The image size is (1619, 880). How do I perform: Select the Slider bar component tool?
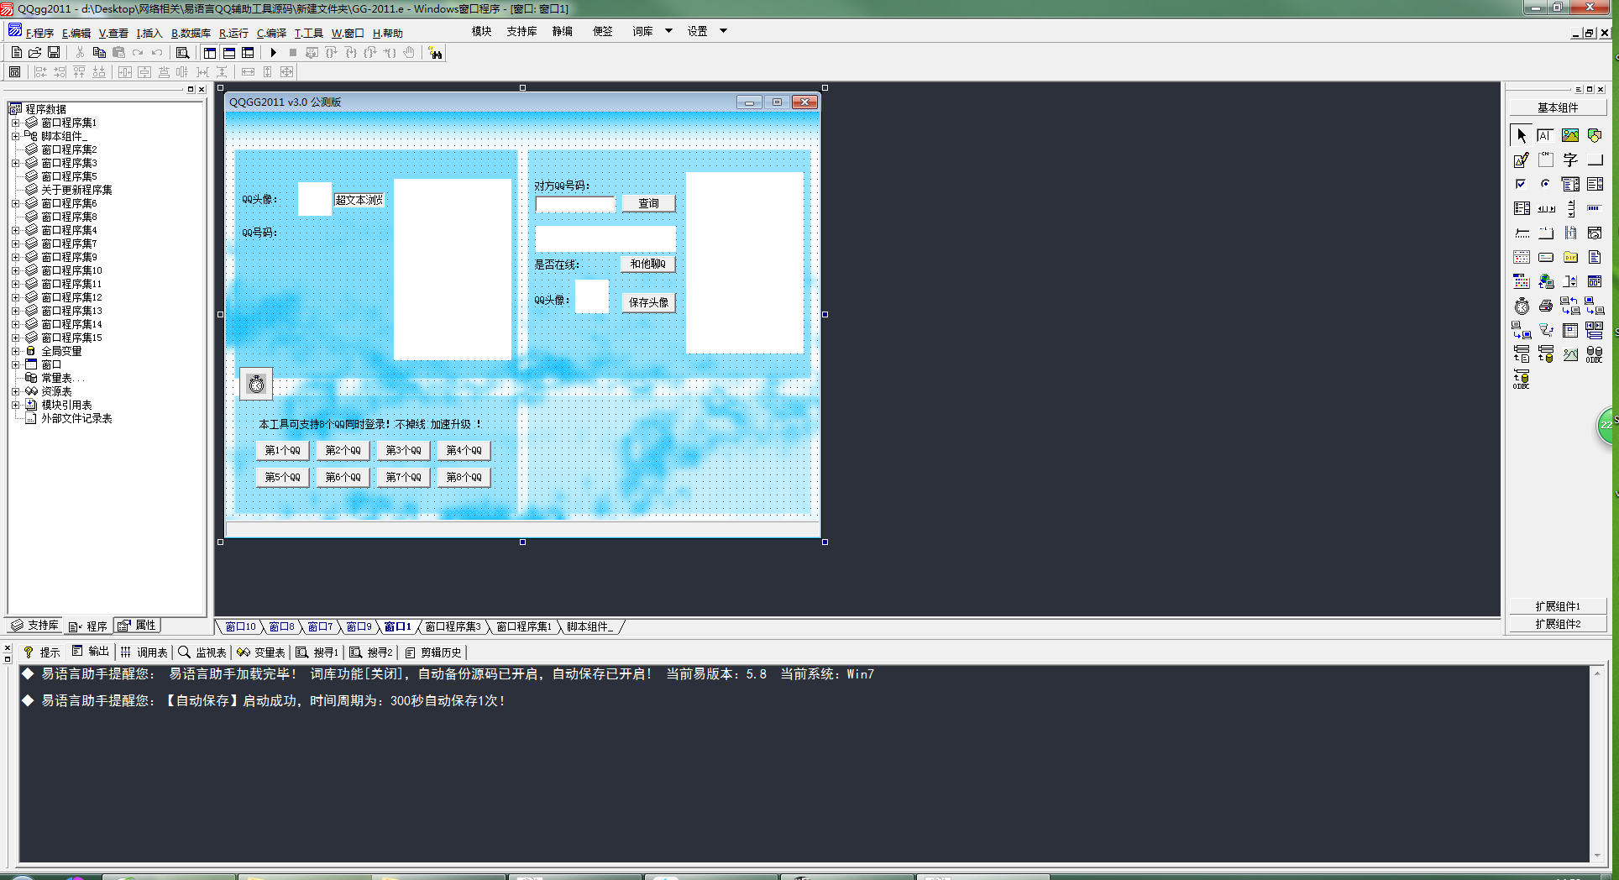pyautogui.click(x=1521, y=233)
